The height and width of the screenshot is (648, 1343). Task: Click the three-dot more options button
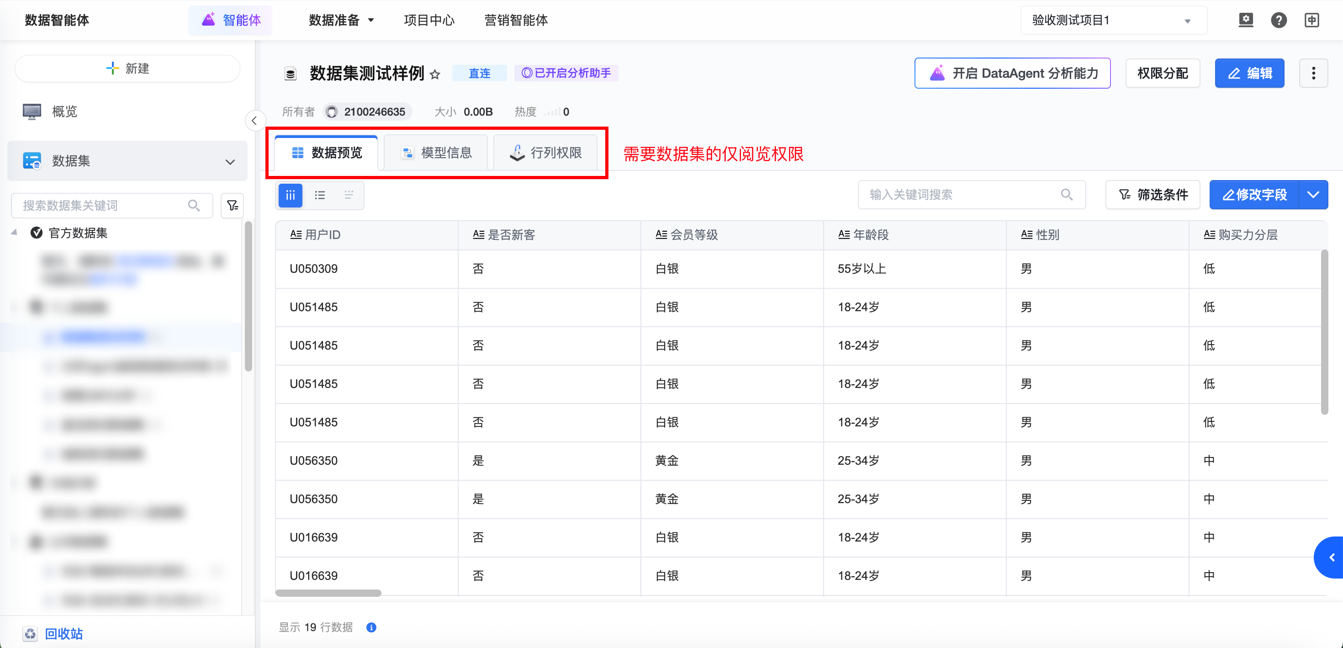click(x=1313, y=73)
